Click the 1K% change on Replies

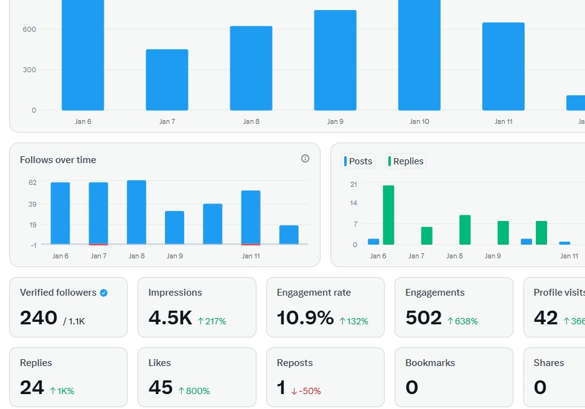[62, 391]
